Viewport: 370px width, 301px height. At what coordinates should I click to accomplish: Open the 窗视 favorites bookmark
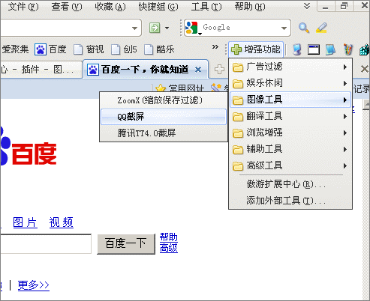coord(89,49)
